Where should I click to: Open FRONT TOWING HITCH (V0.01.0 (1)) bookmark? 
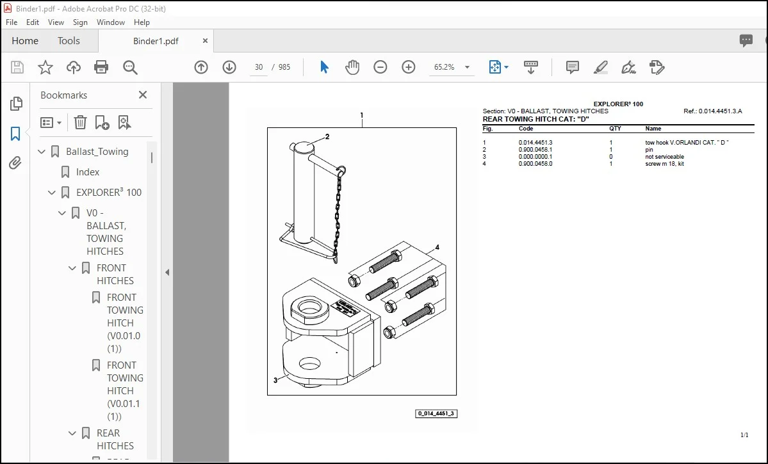[x=125, y=323]
